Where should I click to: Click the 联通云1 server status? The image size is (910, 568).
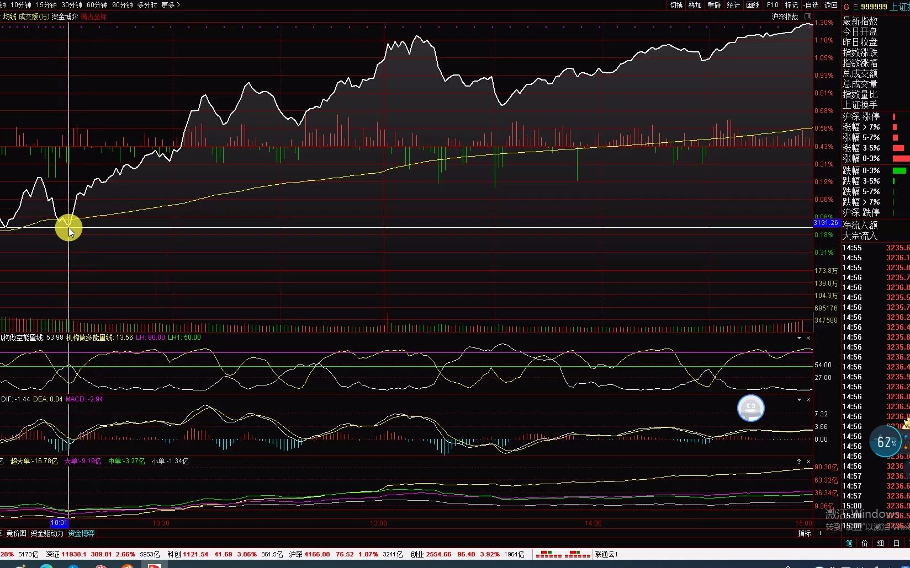(x=606, y=554)
